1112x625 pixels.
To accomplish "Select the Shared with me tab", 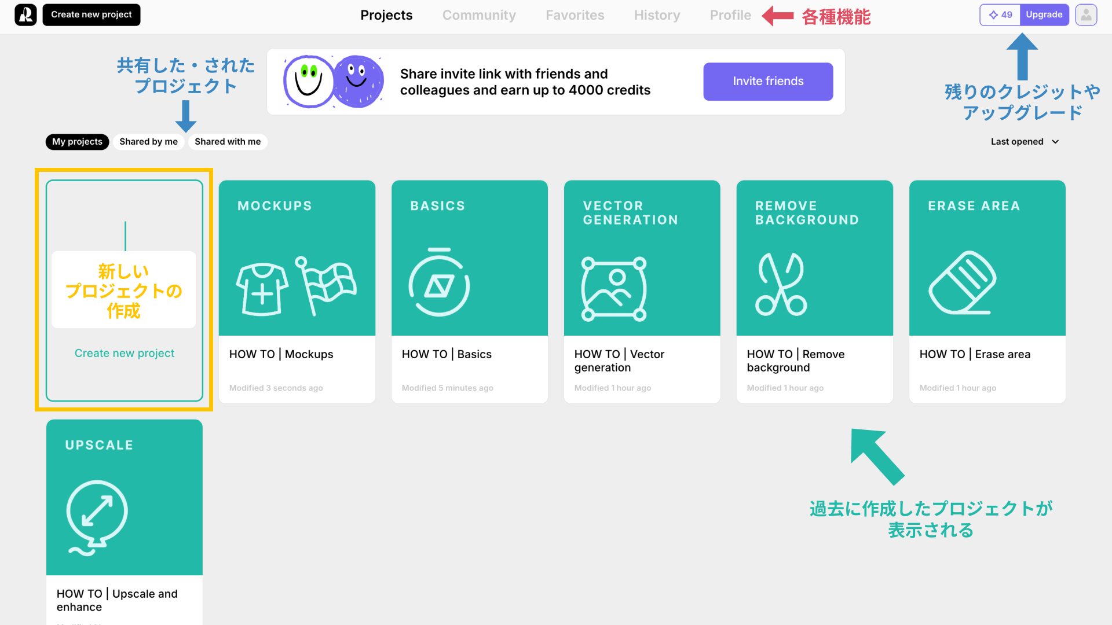I will click(228, 141).
